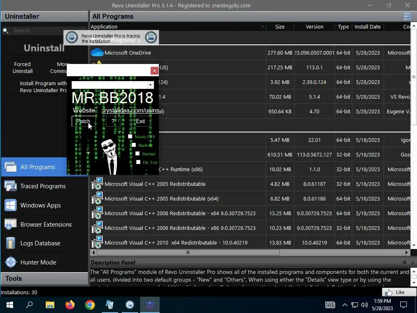This screenshot has height=313, width=417.
Task: Click the volume icon in system tray
Action: (x=364, y=305)
